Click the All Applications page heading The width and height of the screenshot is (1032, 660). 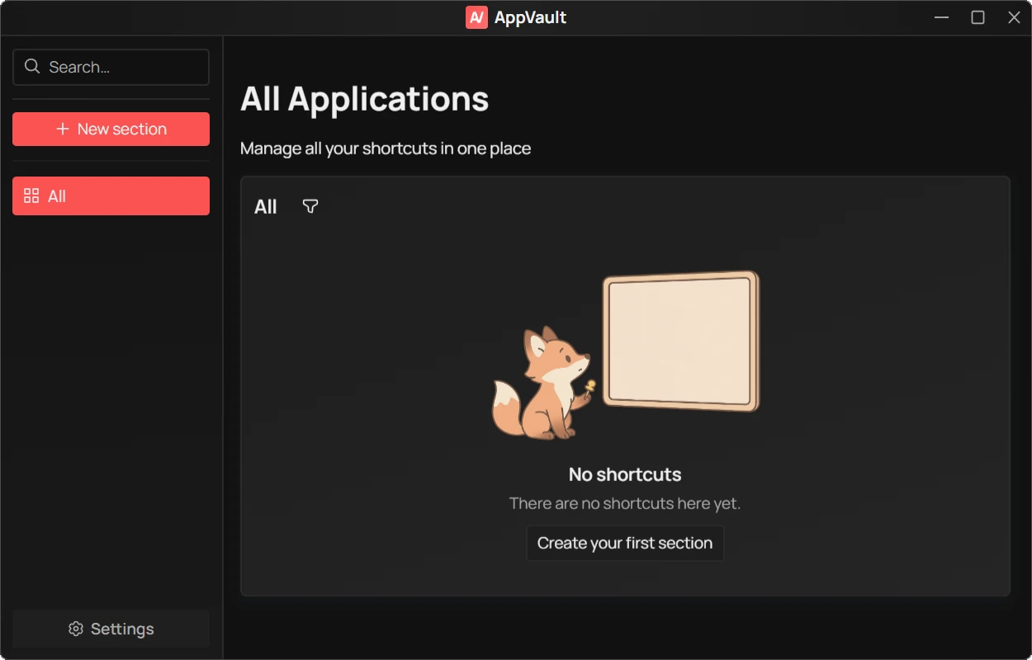click(364, 99)
